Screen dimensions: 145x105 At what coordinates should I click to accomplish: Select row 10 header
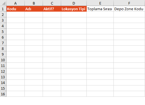tap(3, 60)
